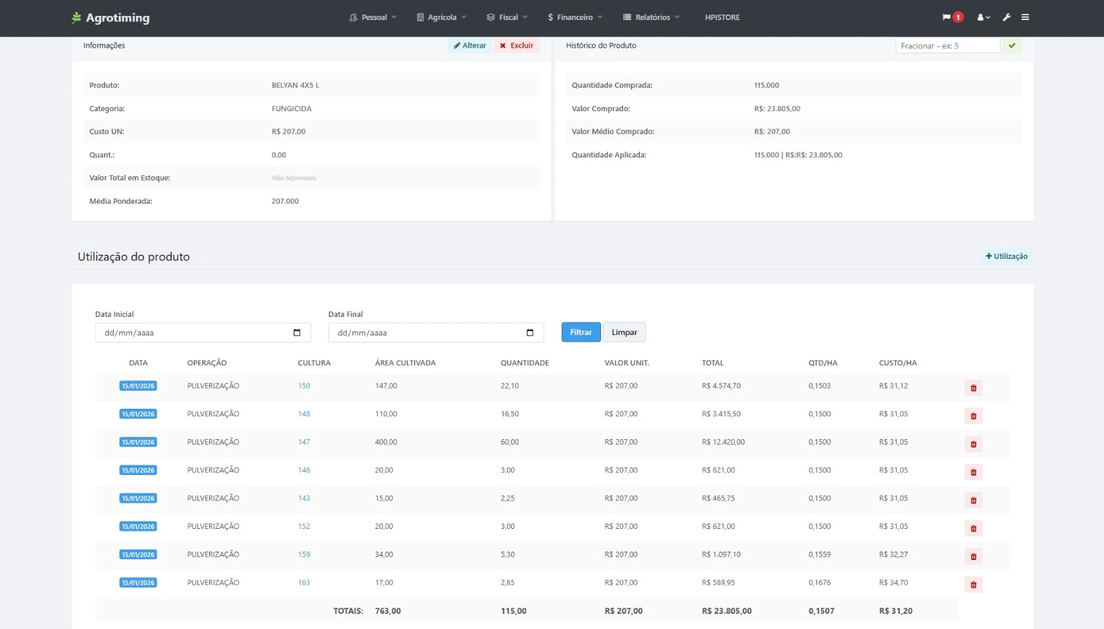Open the hamburger menu icon
Screen dimensions: 1104x629
tap(1025, 17)
